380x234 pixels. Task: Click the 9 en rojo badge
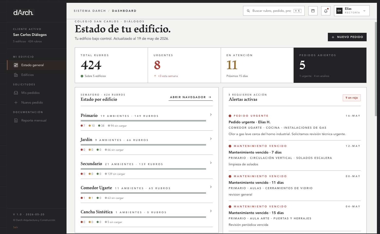352,98
